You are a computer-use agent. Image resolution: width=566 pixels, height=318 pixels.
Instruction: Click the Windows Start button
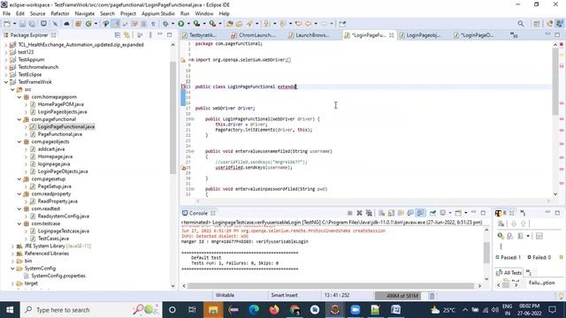10,310
